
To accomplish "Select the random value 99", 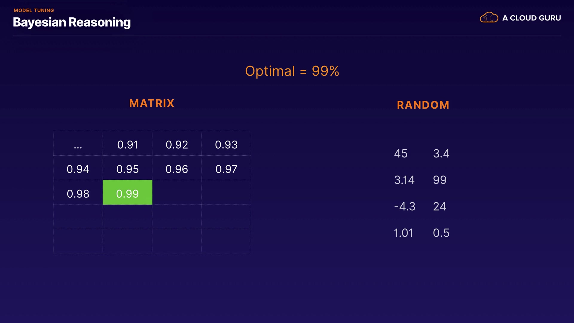I will [x=439, y=180].
